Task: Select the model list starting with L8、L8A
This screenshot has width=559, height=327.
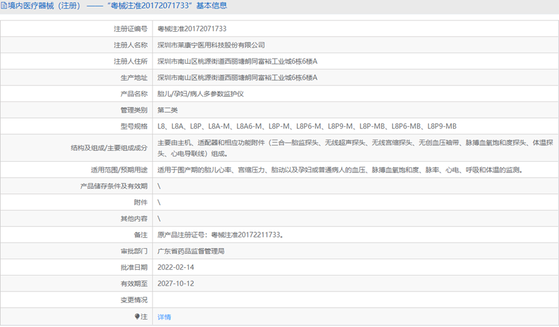Action: pos(307,126)
